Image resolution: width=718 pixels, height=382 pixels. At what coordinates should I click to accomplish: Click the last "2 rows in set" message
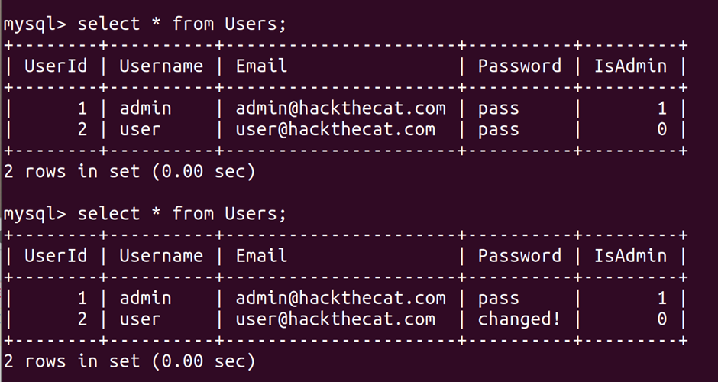129,361
